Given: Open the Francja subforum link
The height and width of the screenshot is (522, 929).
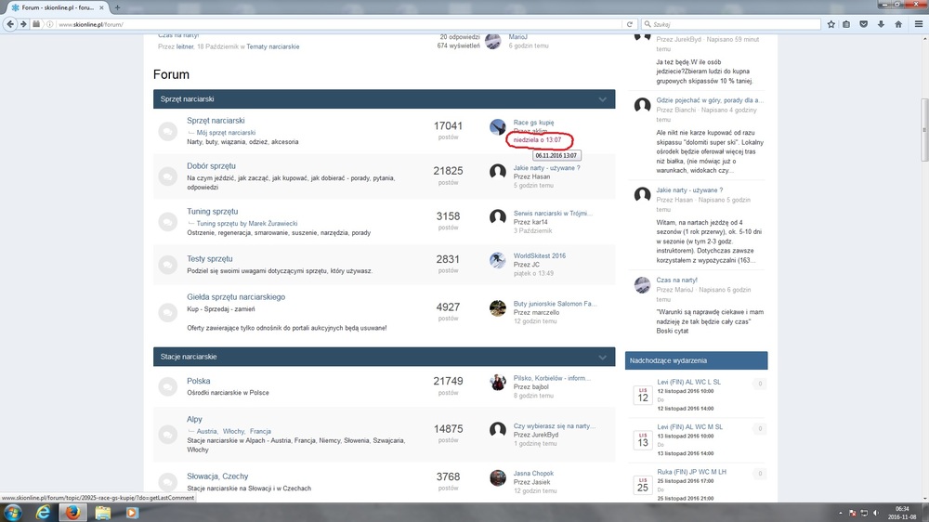Looking at the screenshot, I should (x=260, y=431).
